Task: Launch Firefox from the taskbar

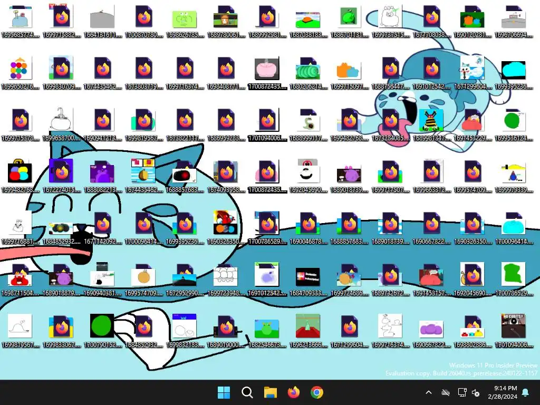Action: 293,392
